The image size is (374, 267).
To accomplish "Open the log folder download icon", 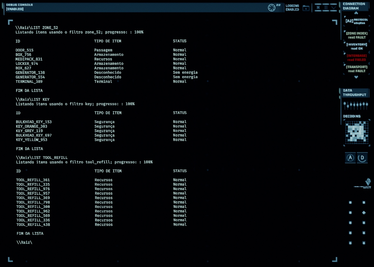I will click(306, 8).
